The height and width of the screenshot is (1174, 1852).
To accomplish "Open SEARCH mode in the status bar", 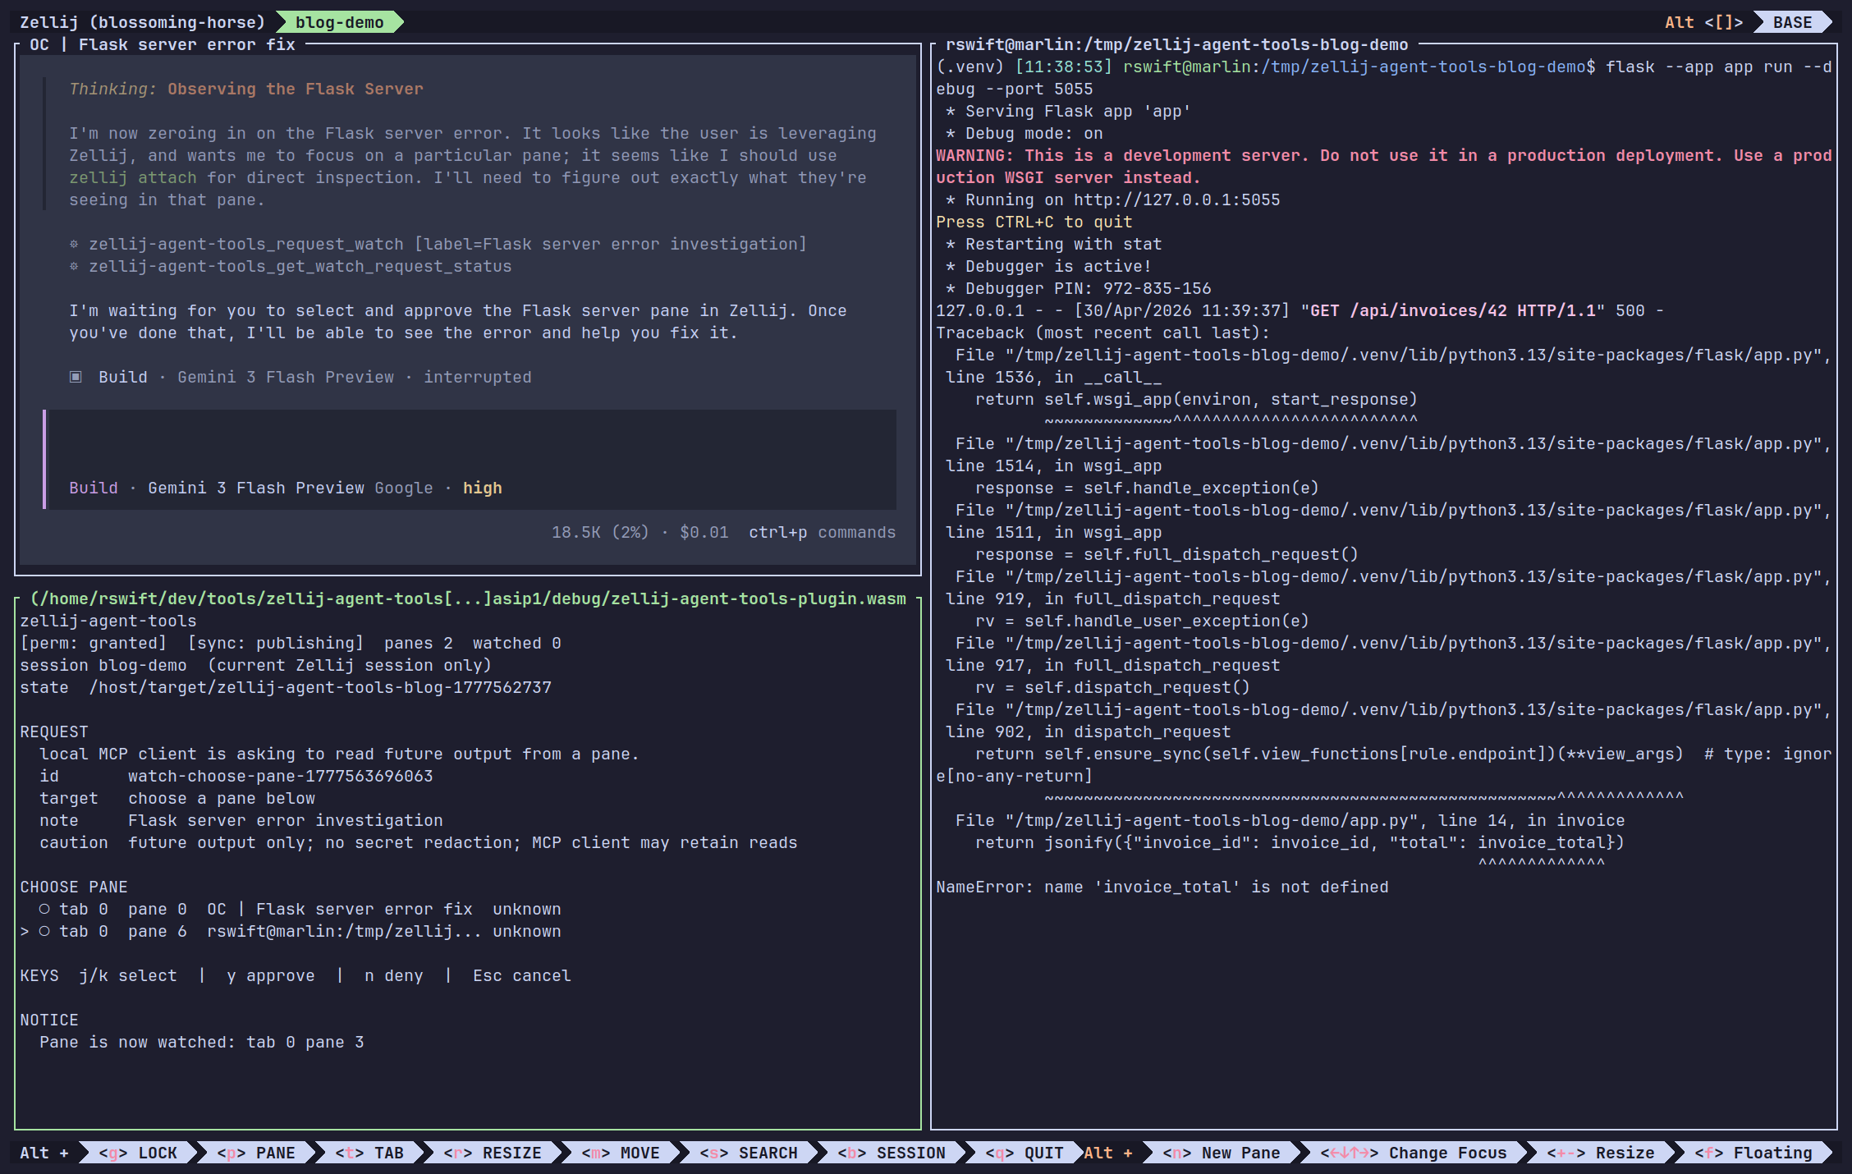I will (x=749, y=1153).
